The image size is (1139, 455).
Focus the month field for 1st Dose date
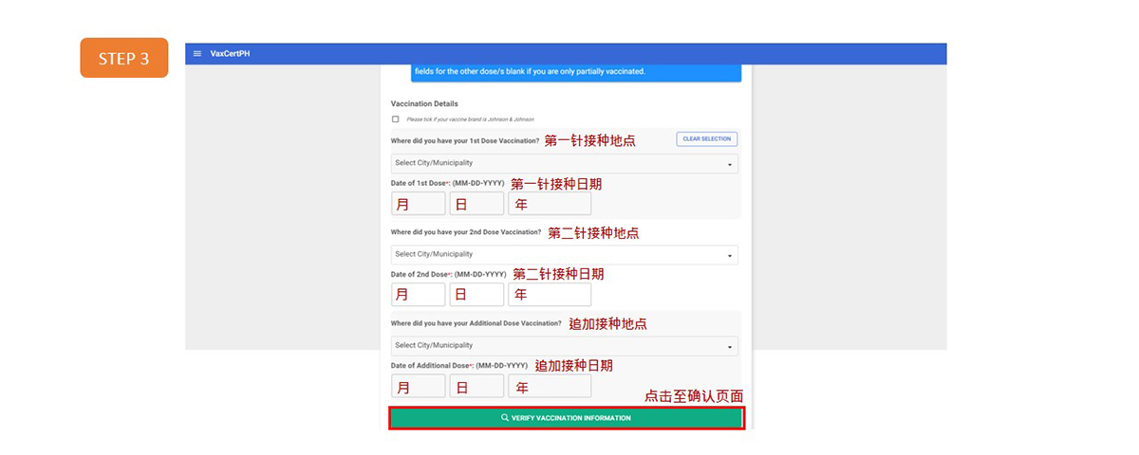418,204
